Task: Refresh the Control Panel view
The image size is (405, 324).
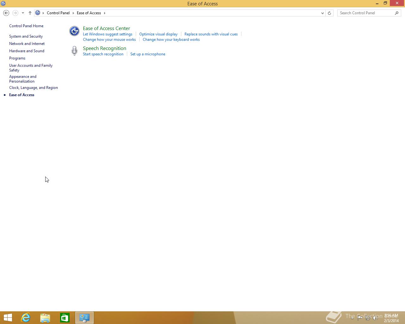Action: 329,13
